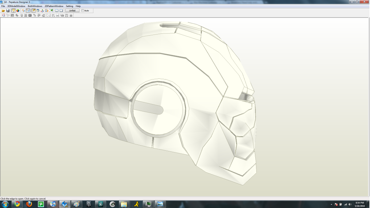Launch Firefox from the taskbar
The height and width of the screenshot is (208, 371).
point(29,204)
